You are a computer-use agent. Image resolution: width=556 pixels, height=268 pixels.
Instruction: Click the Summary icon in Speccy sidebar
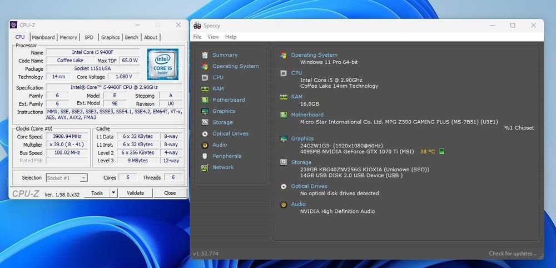(205, 55)
